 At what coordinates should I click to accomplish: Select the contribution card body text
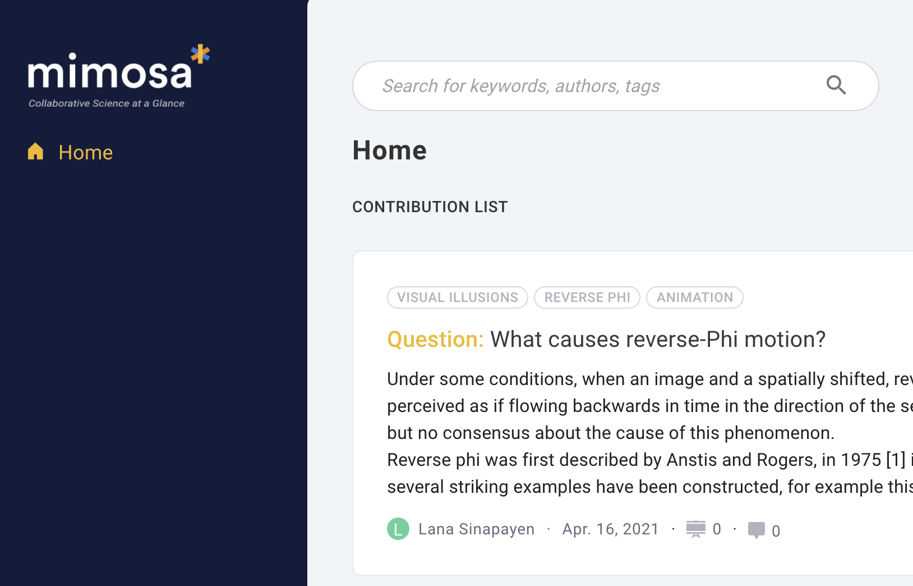coord(589,432)
